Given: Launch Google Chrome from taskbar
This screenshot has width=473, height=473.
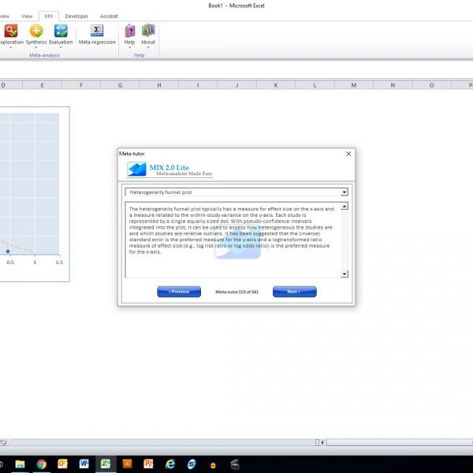Looking at the screenshot, I should pyautogui.click(x=41, y=464).
